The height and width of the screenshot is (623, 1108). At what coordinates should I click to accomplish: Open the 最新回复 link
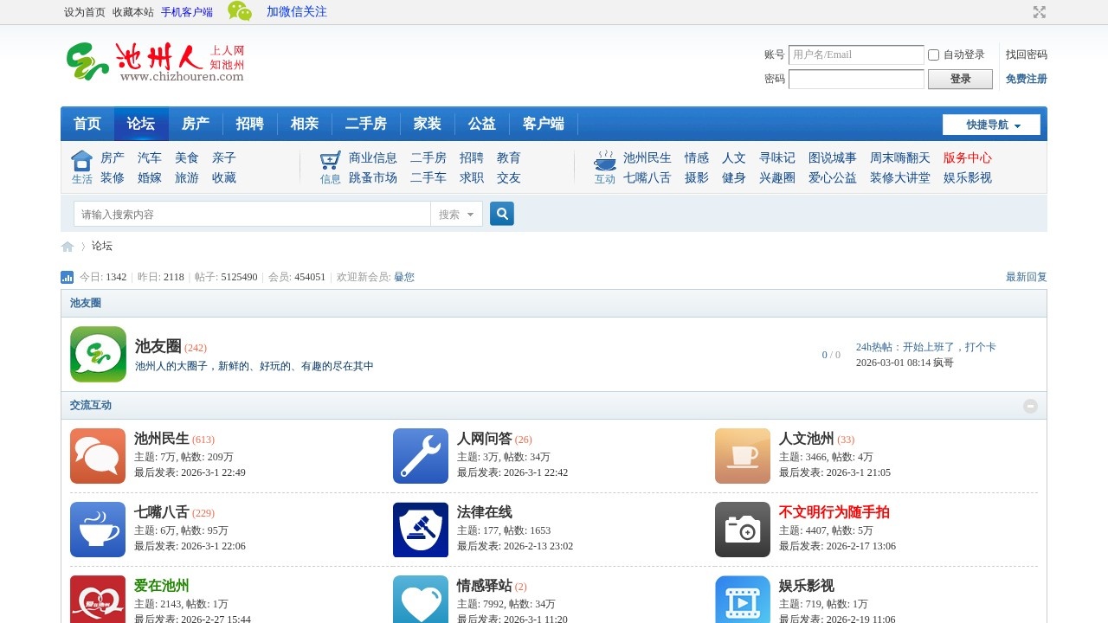pos(1026,278)
